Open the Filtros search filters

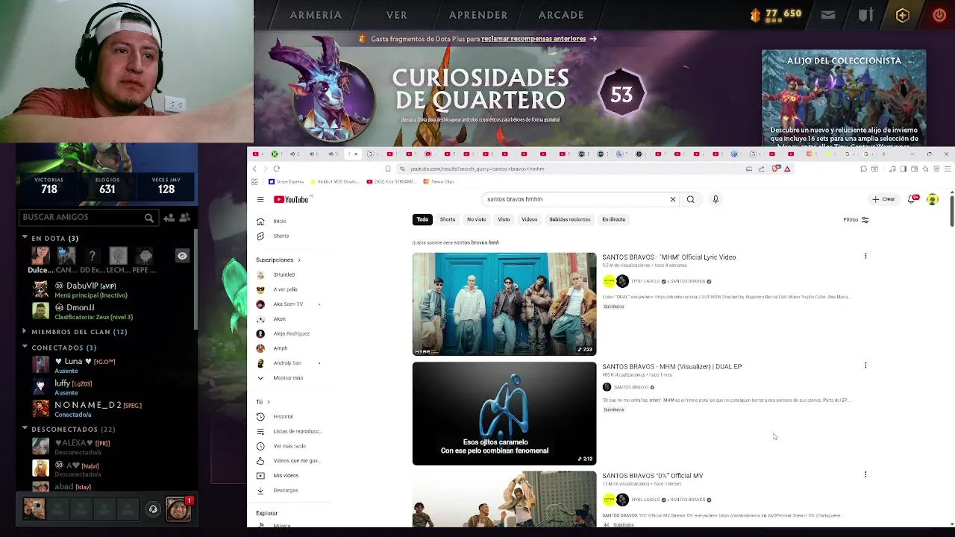point(856,219)
